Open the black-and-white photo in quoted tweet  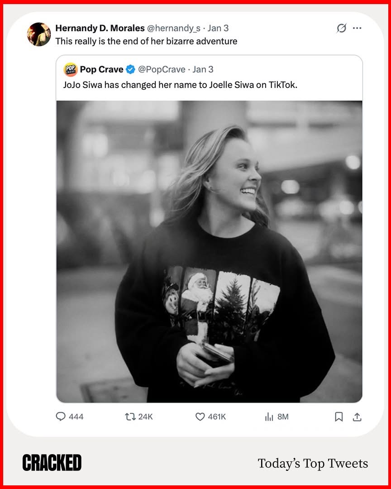pyautogui.click(x=209, y=251)
